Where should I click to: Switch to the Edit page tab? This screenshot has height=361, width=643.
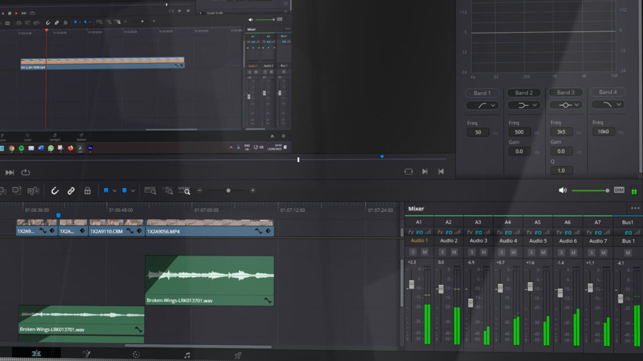coord(35,353)
